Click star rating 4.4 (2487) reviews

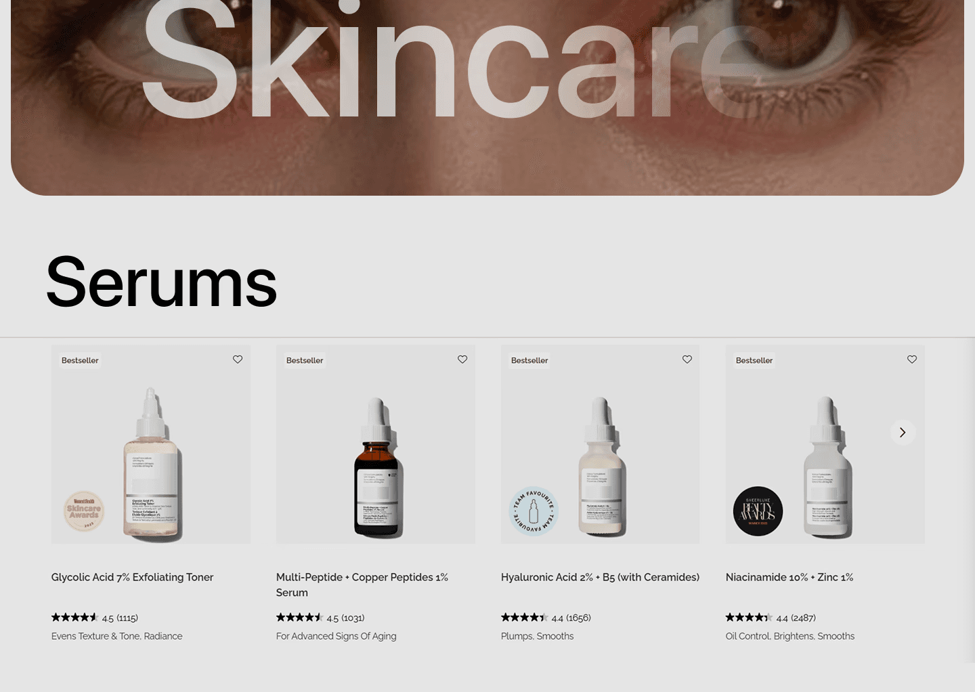click(771, 618)
